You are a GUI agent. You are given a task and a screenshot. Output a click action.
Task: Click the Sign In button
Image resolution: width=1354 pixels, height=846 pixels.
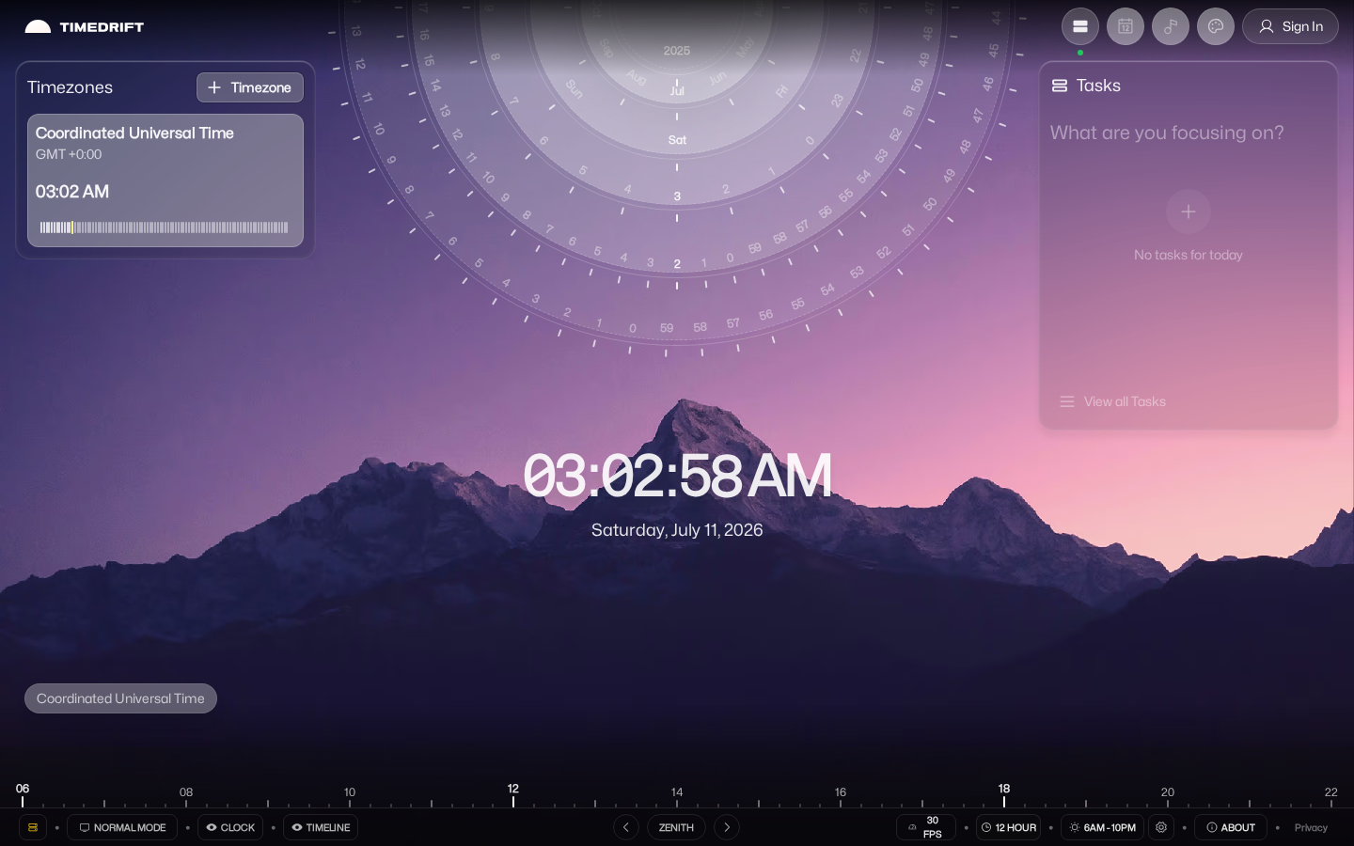pos(1290,26)
